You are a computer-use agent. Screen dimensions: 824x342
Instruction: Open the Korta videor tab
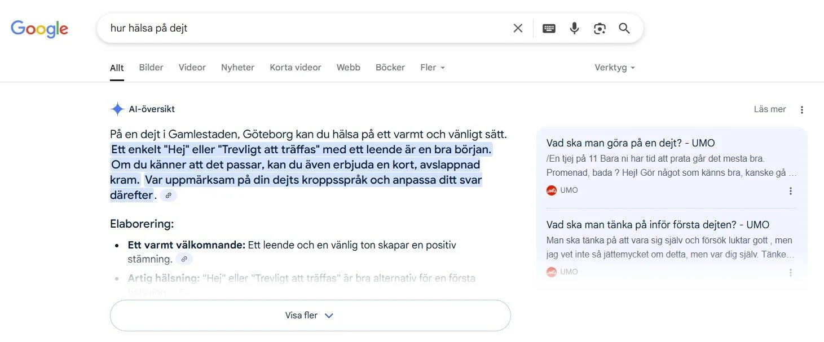point(296,67)
